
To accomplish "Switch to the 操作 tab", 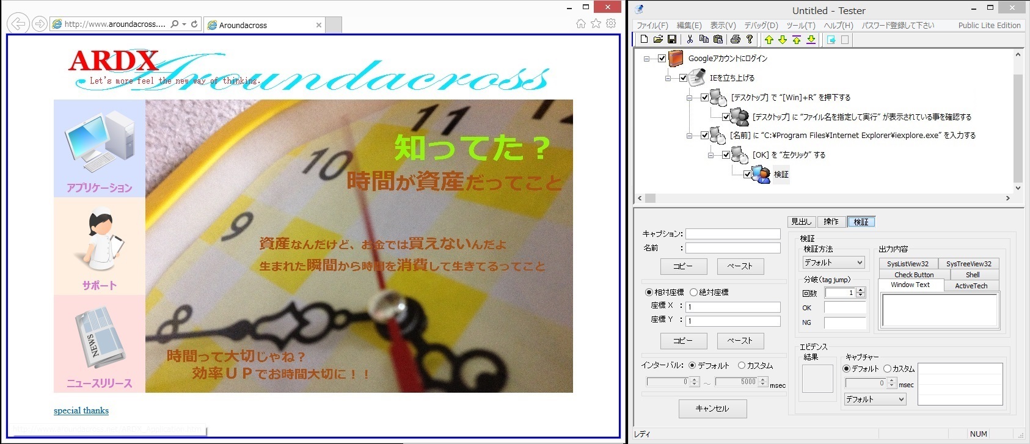I will point(831,222).
